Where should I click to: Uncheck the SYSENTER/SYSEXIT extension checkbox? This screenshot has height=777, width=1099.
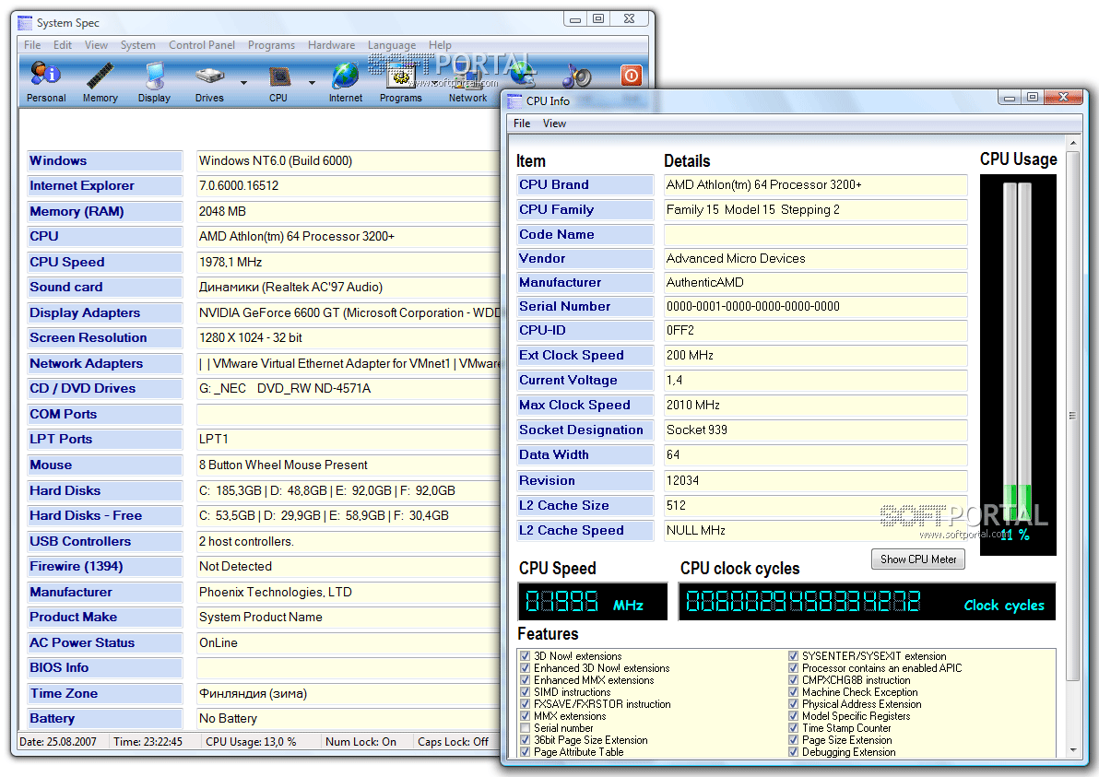pos(794,656)
